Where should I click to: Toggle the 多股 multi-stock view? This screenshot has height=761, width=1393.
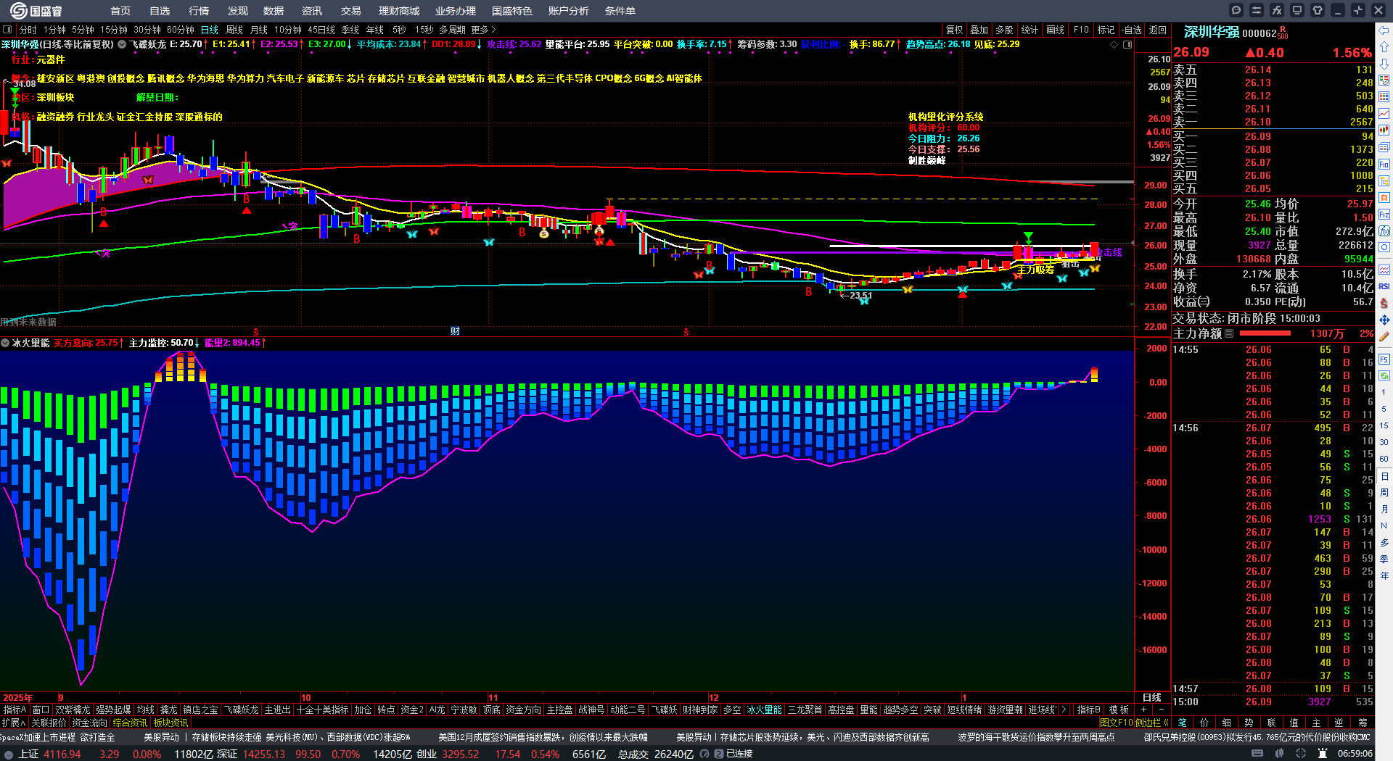coord(1004,30)
